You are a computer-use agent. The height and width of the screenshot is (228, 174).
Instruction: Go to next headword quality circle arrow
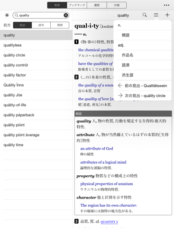tap(120, 95)
